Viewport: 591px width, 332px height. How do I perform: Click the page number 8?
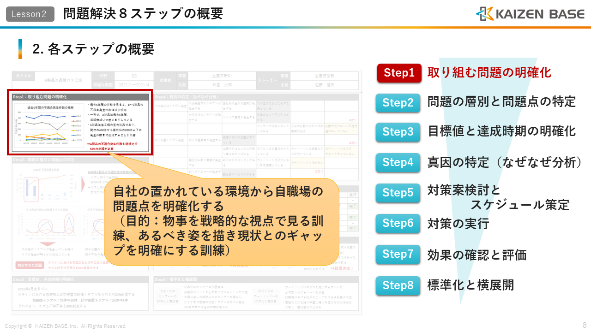pyautogui.click(x=585, y=325)
